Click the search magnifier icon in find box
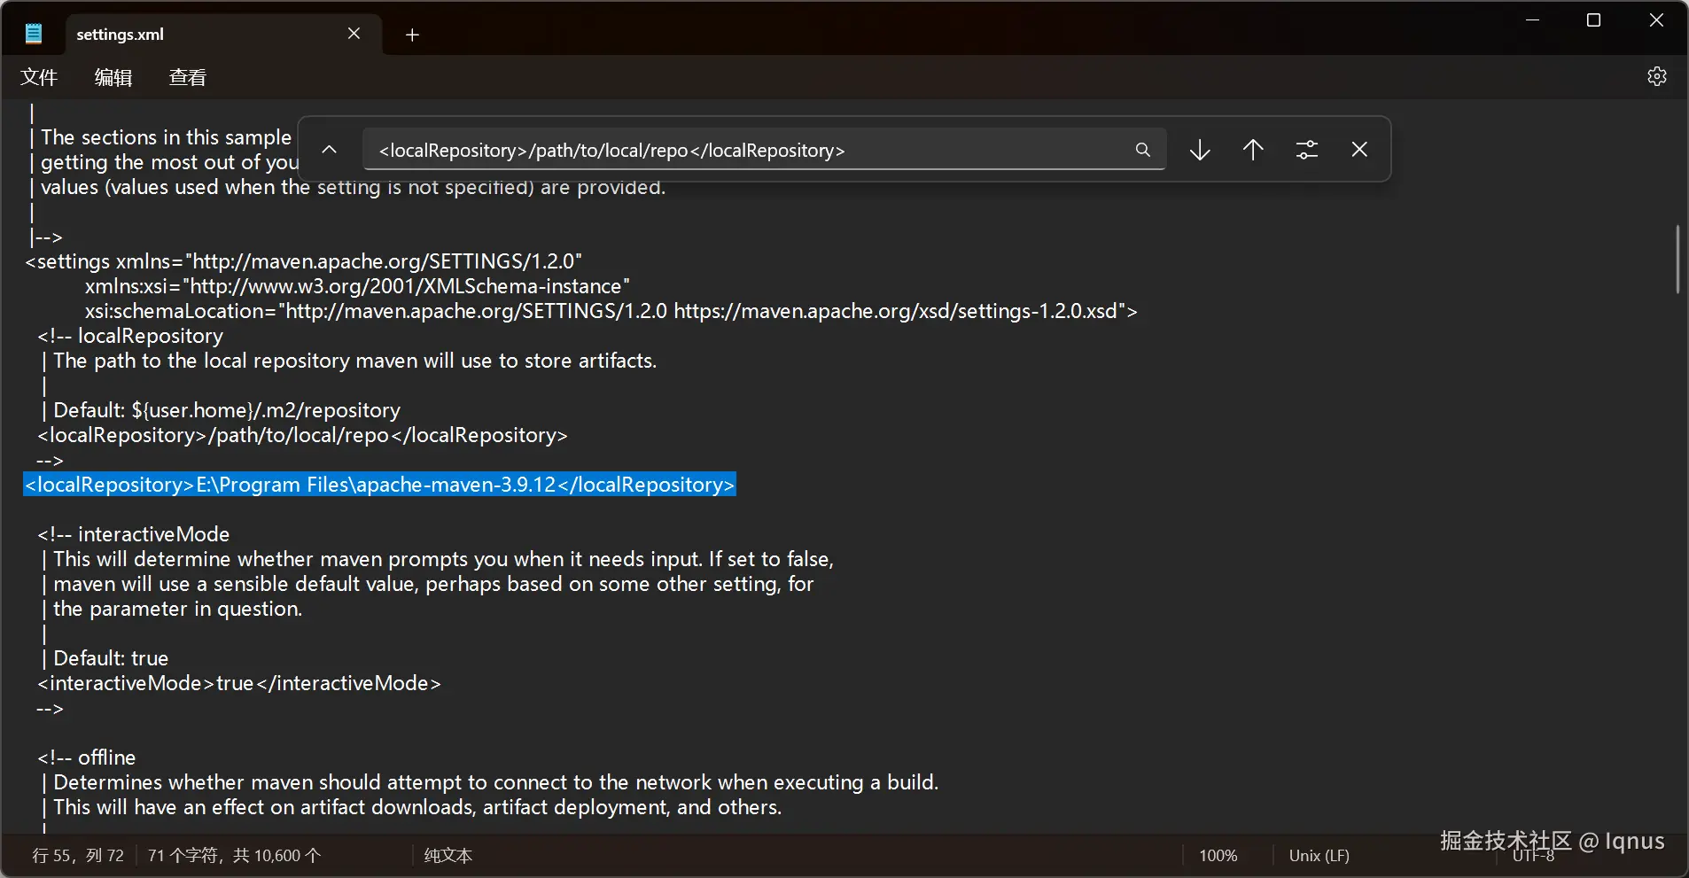Viewport: 1689px width, 878px height. tap(1143, 150)
